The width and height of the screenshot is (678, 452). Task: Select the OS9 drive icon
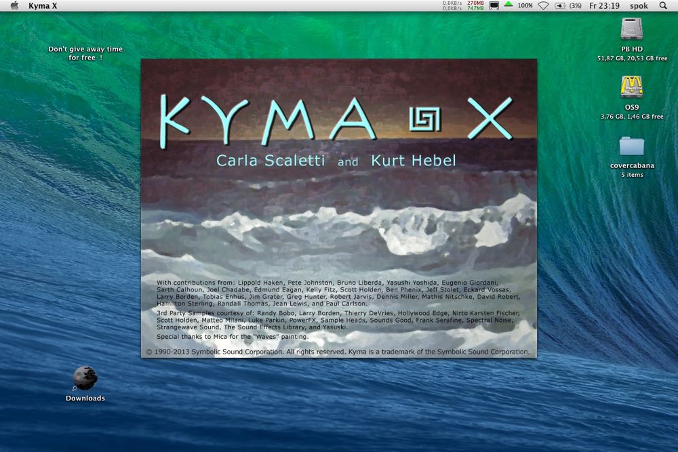(x=632, y=87)
